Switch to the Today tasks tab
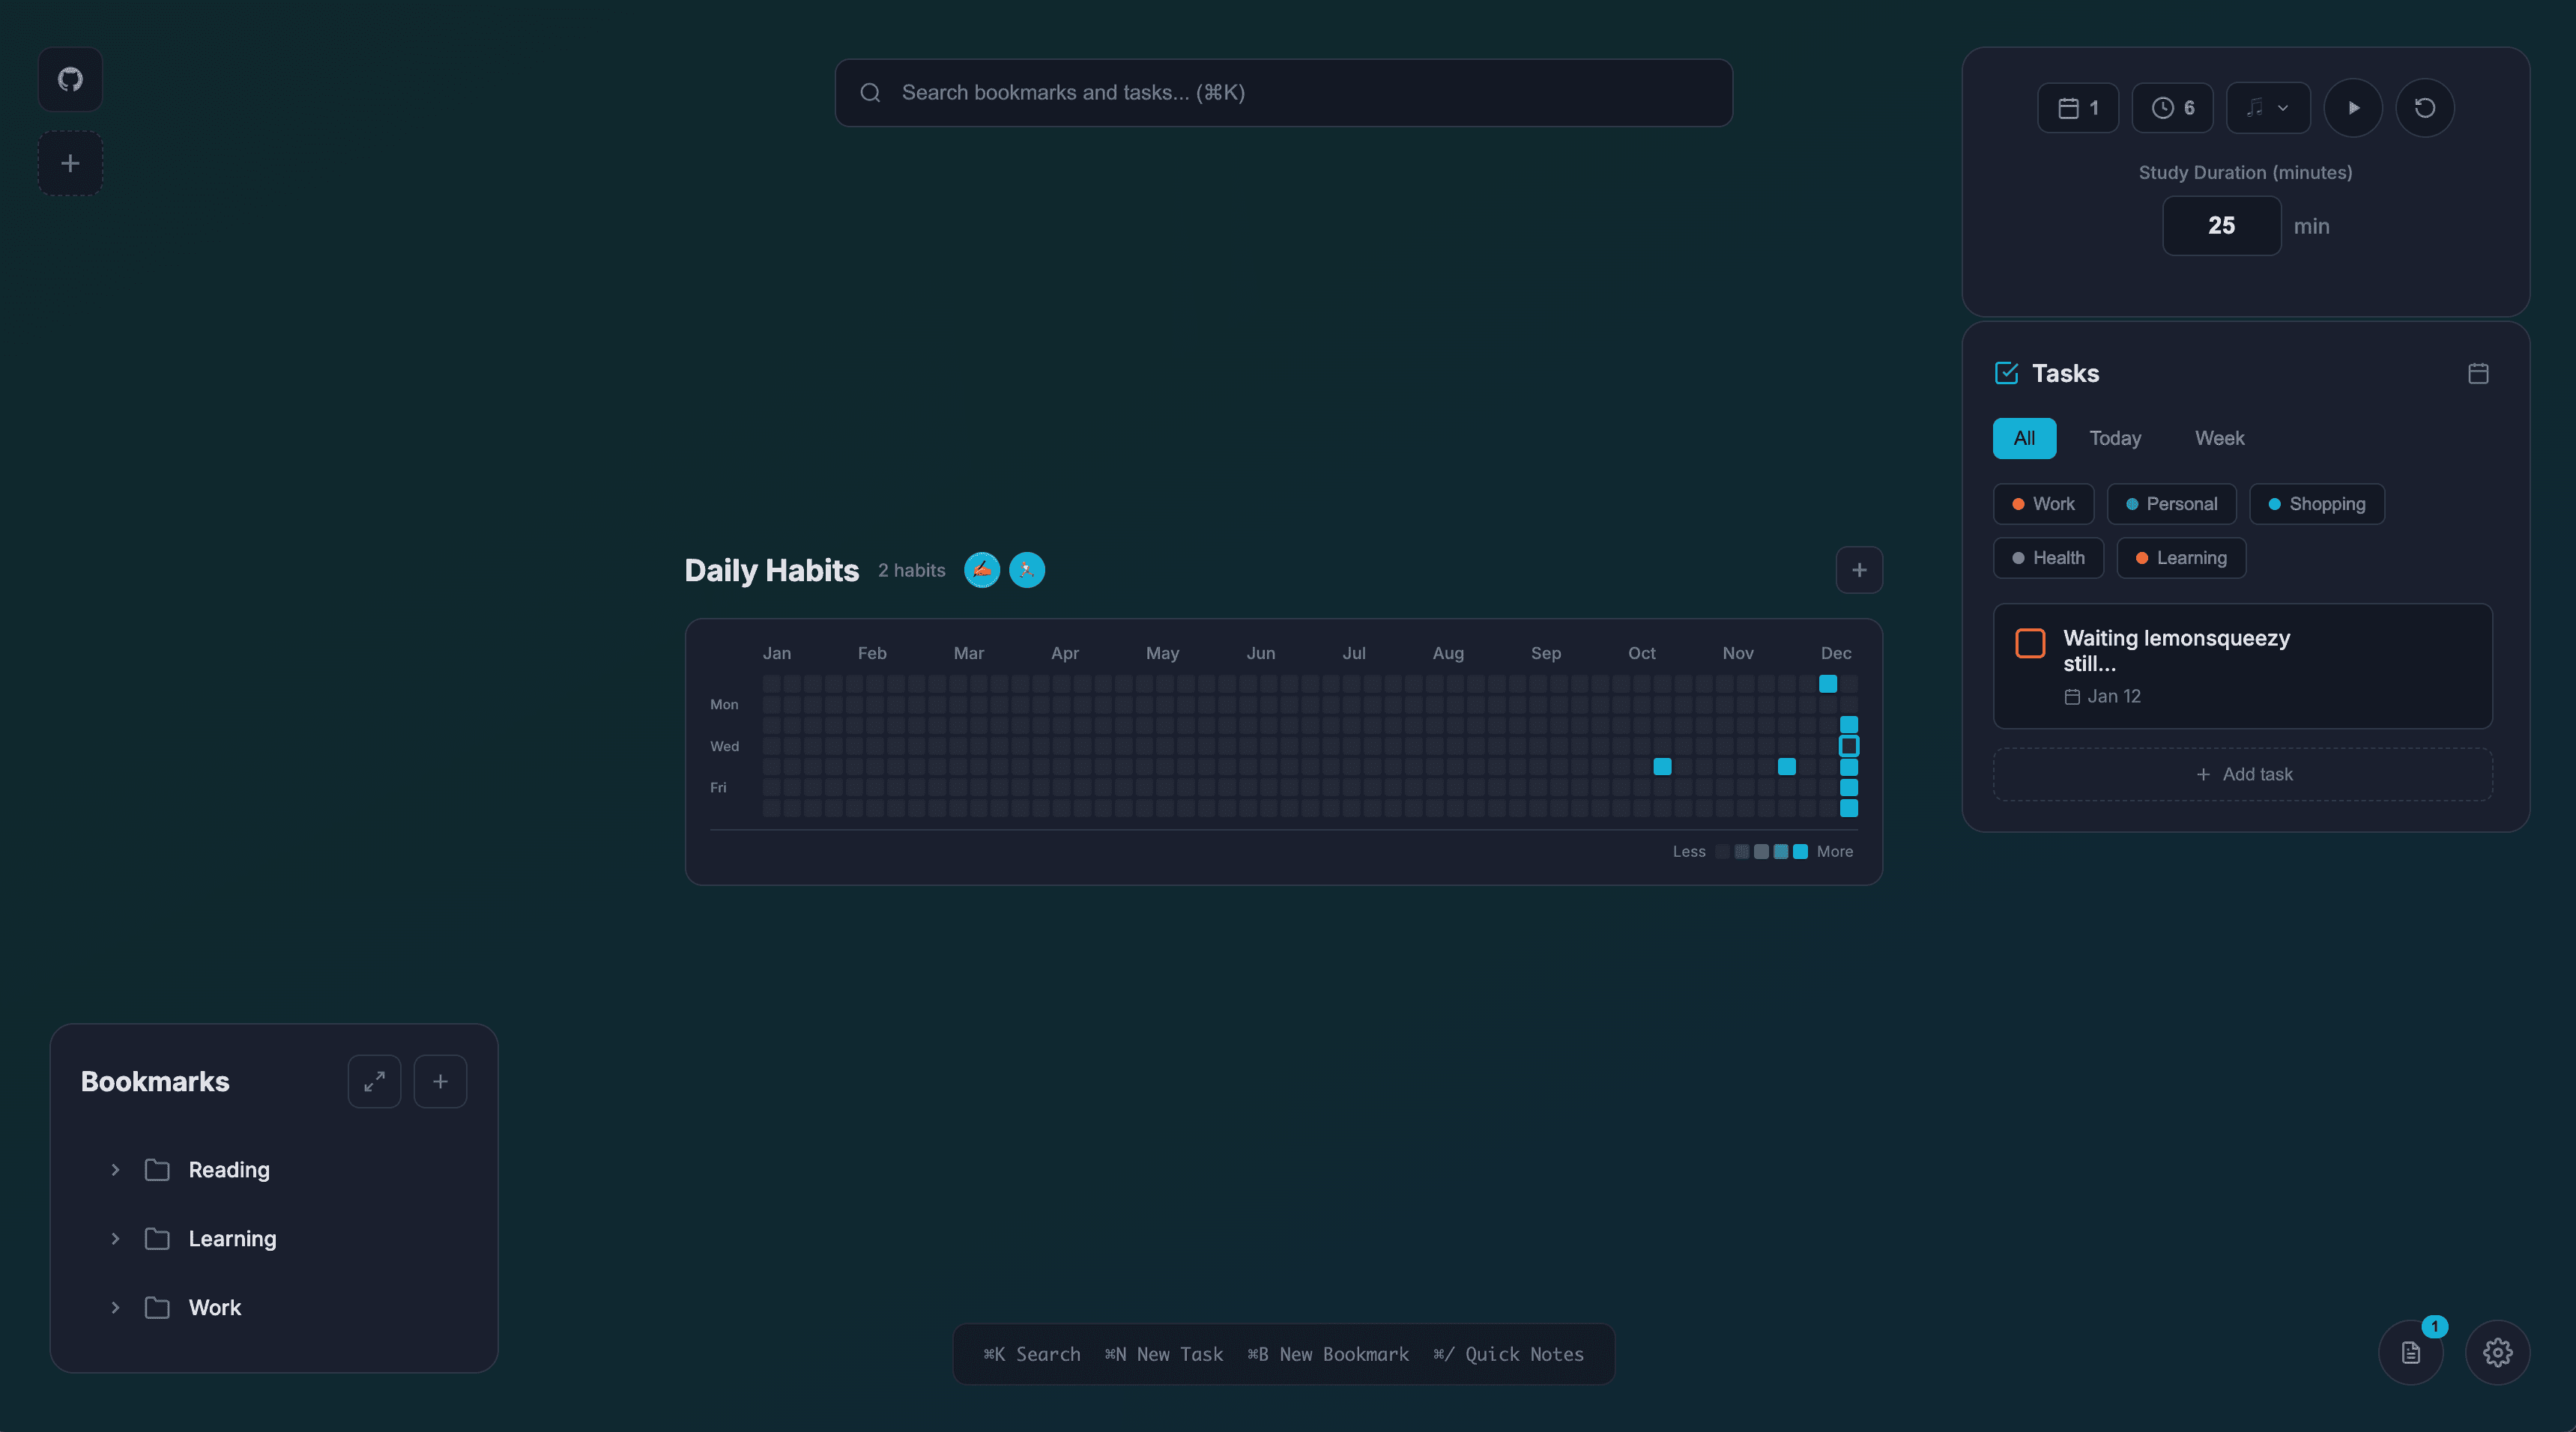Screen dimensions: 2576x1432 point(2114,437)
